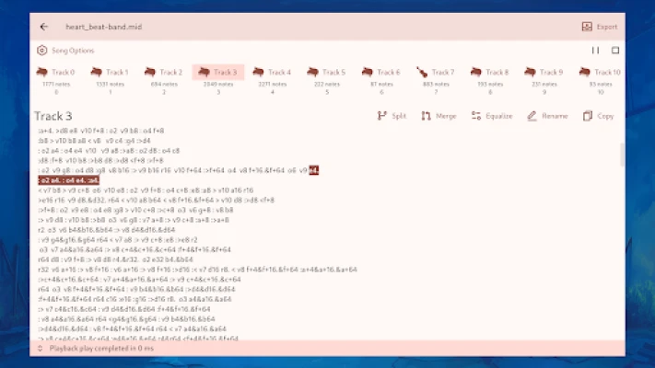
Task: Pause playback with the pause icon
Action: [x=595, y=51]
